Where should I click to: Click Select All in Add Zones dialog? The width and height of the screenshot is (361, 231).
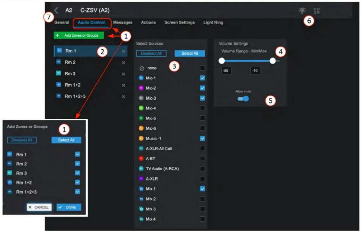coord(66,140)
